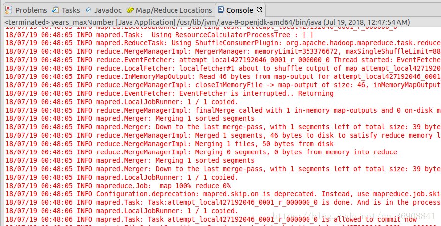Viewport: 441px width, 226px height.
Task: Click the Tasks clipboard icon
Action: 55,10
